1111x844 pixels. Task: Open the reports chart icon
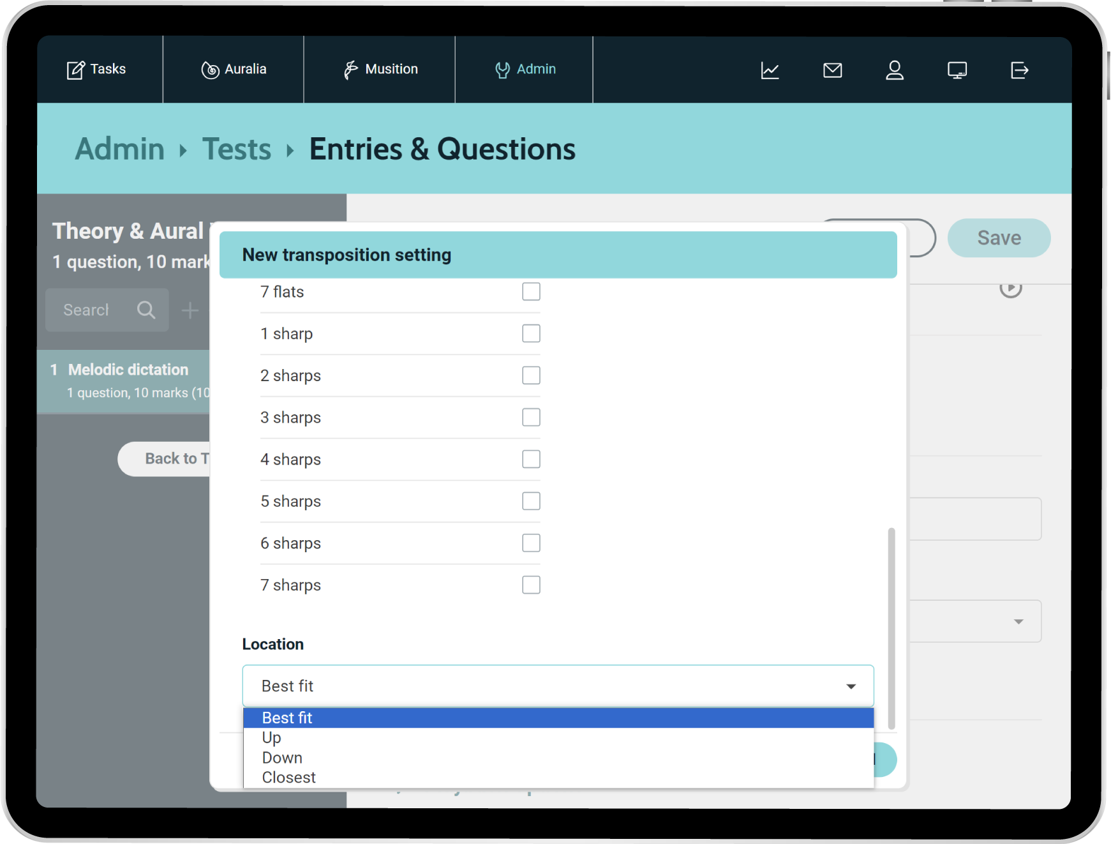770,70
